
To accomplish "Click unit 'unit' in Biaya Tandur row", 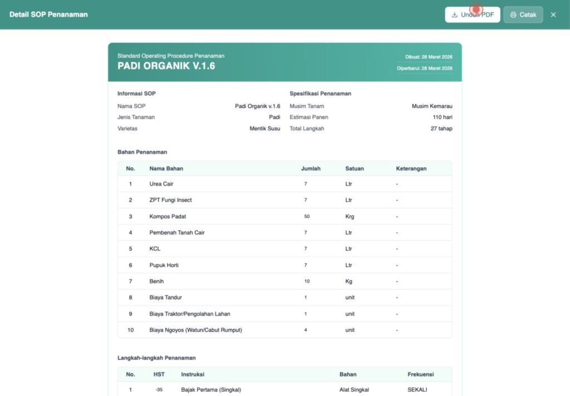I will (350, 297).
